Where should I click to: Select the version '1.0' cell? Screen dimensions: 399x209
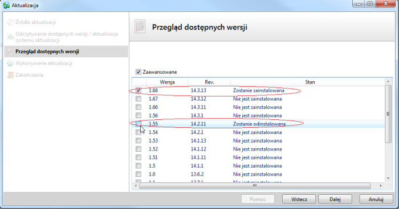152,174
